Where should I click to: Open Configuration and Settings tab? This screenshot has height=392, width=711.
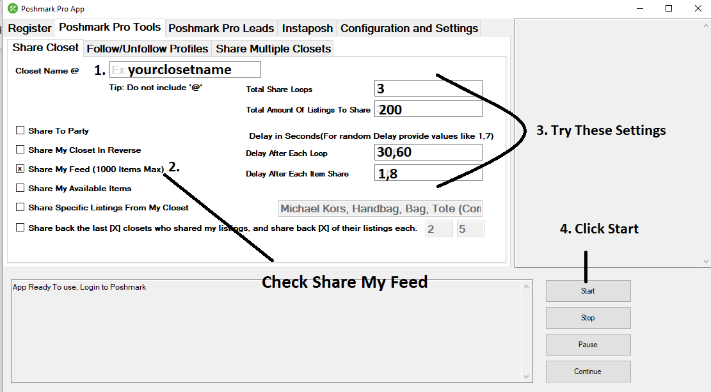409,28
